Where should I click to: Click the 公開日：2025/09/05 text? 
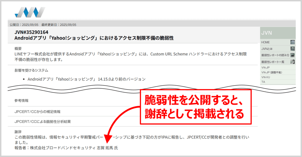(24, 25)
